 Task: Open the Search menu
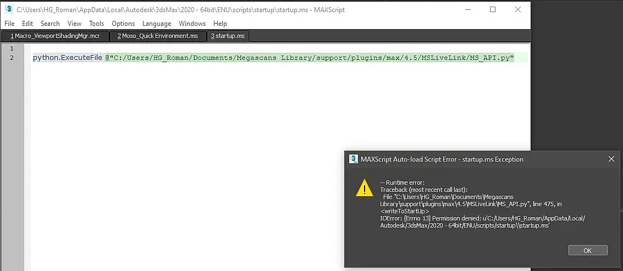[x=50, y=24]
